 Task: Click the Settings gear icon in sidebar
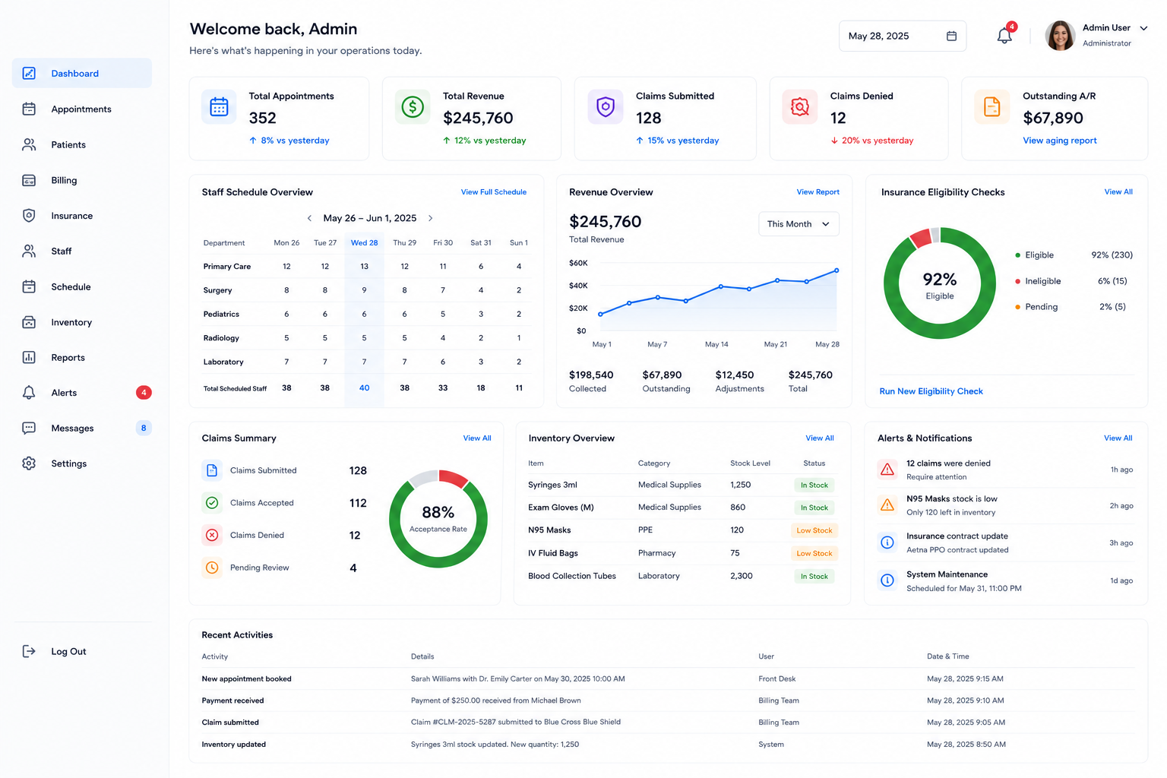tap(29, 463)
